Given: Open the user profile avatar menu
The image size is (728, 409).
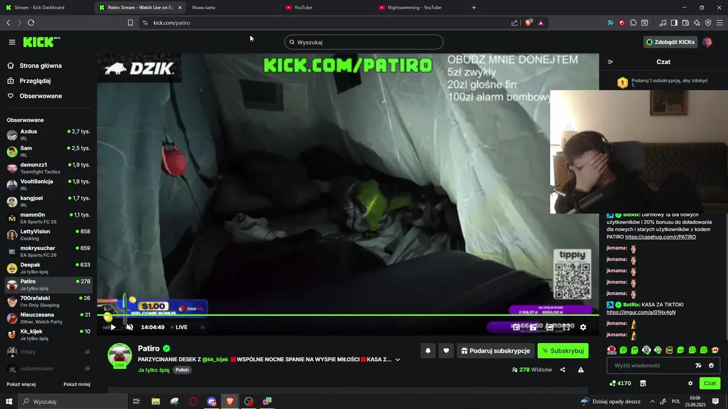Looking at the screenshot, I should (x=708, y=42).
